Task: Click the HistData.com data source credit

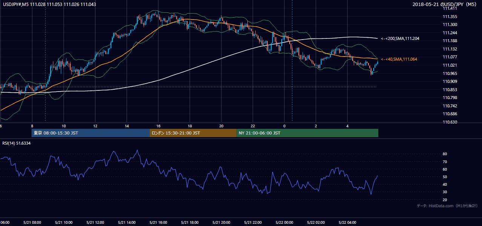Action: (x=447, y=206)
